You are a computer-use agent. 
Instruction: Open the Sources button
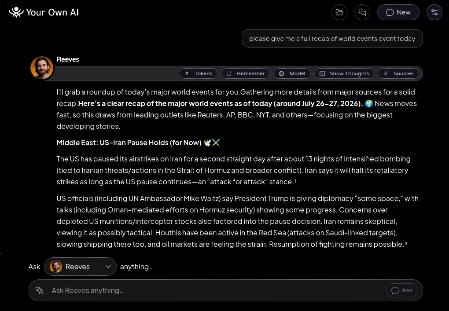[398, 73]
